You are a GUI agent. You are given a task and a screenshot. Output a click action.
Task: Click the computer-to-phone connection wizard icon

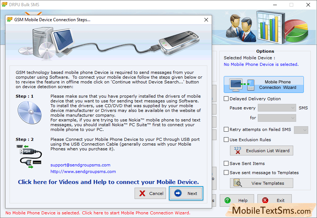(242, 85)
